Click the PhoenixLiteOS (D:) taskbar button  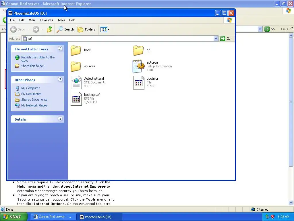click(99, 217)
